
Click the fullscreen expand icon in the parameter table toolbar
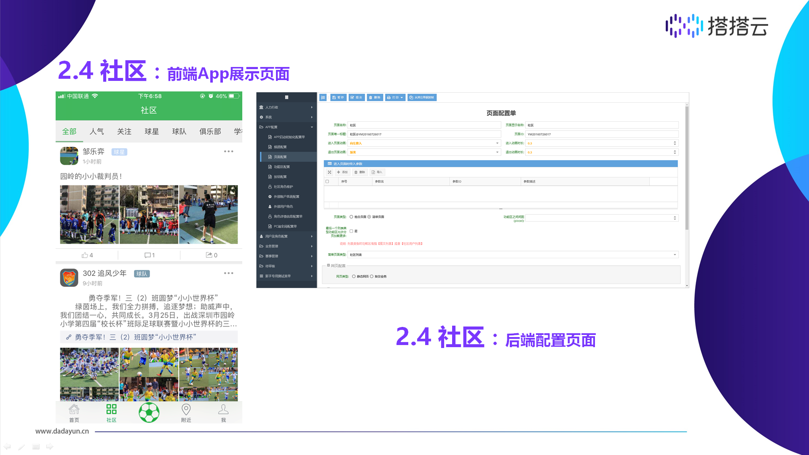329,172
